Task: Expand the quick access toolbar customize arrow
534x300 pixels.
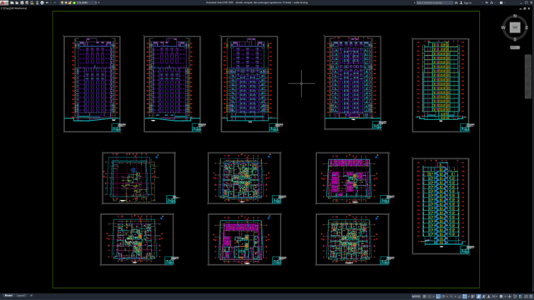Action: [x=98, y=2]
